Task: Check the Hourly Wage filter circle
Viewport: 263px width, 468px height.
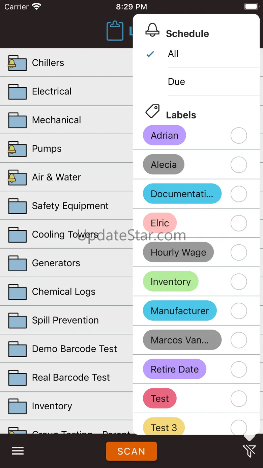Action: coord(239,252)
